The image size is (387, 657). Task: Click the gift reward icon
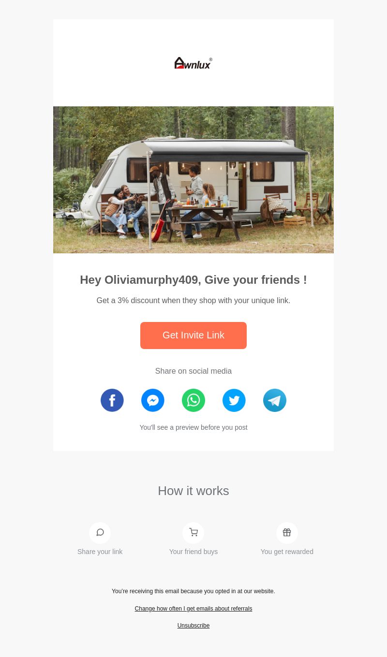click(287, 533)
